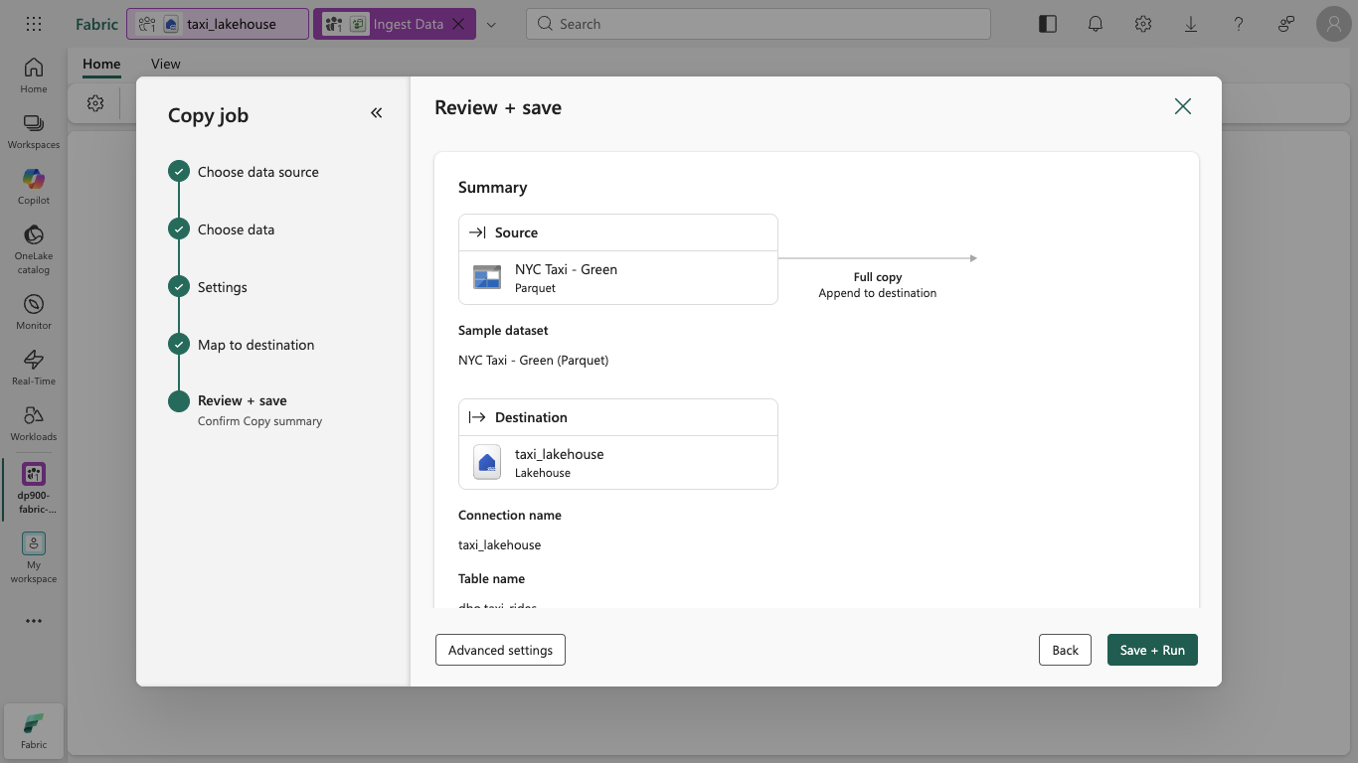The height and width of the screenshot is (763, 1358).
Task: Click the Fabric experience switcher icon
Action: [x=34, y=730]
